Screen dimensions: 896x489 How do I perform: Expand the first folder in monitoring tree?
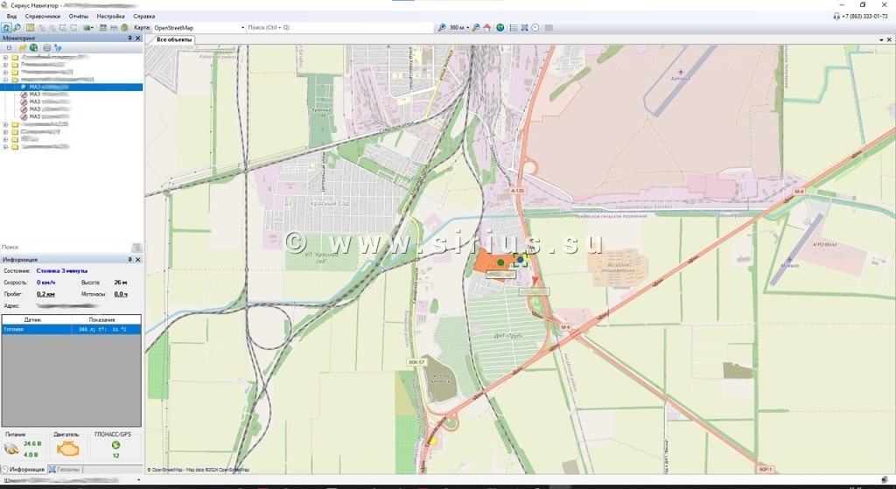point(5,58)
